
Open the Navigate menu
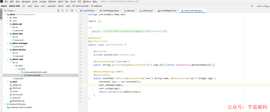point(26,1)
